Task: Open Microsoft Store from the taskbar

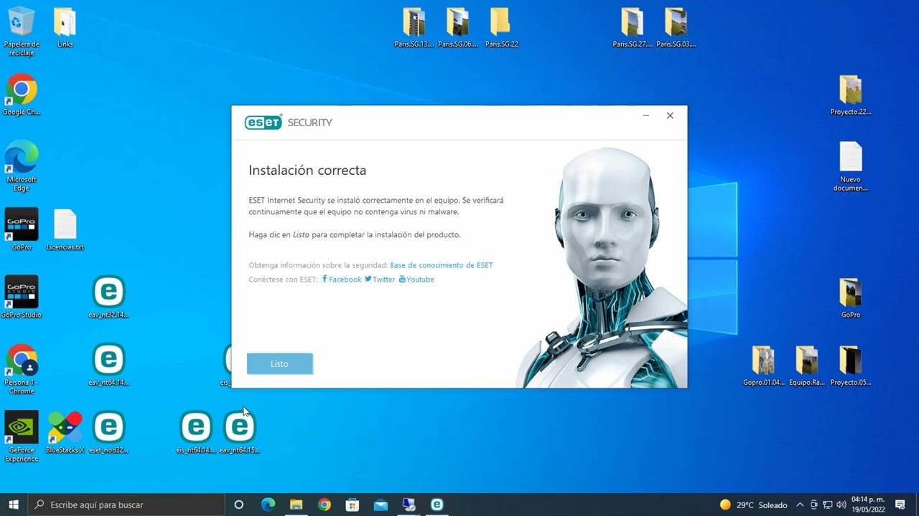Action: pyautogui.click(x=353, y=505)
